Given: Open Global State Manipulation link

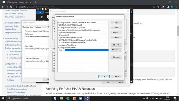Looking at the screenshot, I should 15,17.
